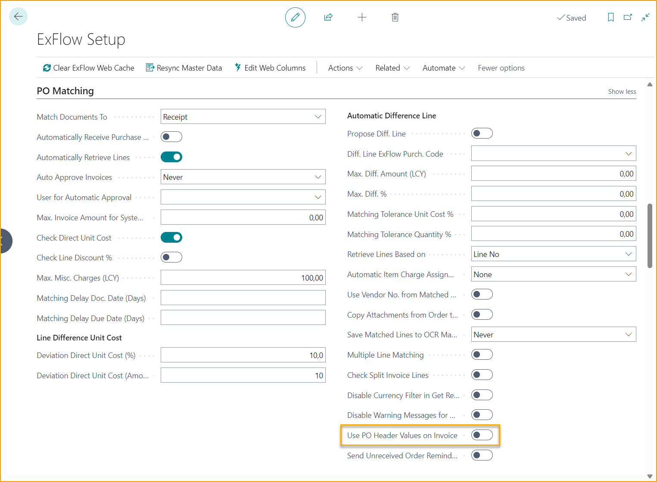Click Max. Diff. % field
Image resolution: width=657 pixels, height=482 pixels.
coord(554,194)
